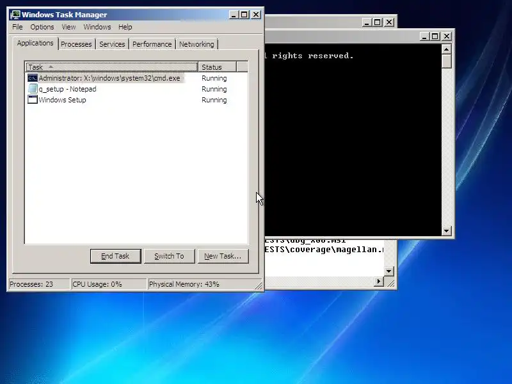The height and width of the screenshot is (384, 512).
Task: Click the New Task... button
Action: click(223, 256)
